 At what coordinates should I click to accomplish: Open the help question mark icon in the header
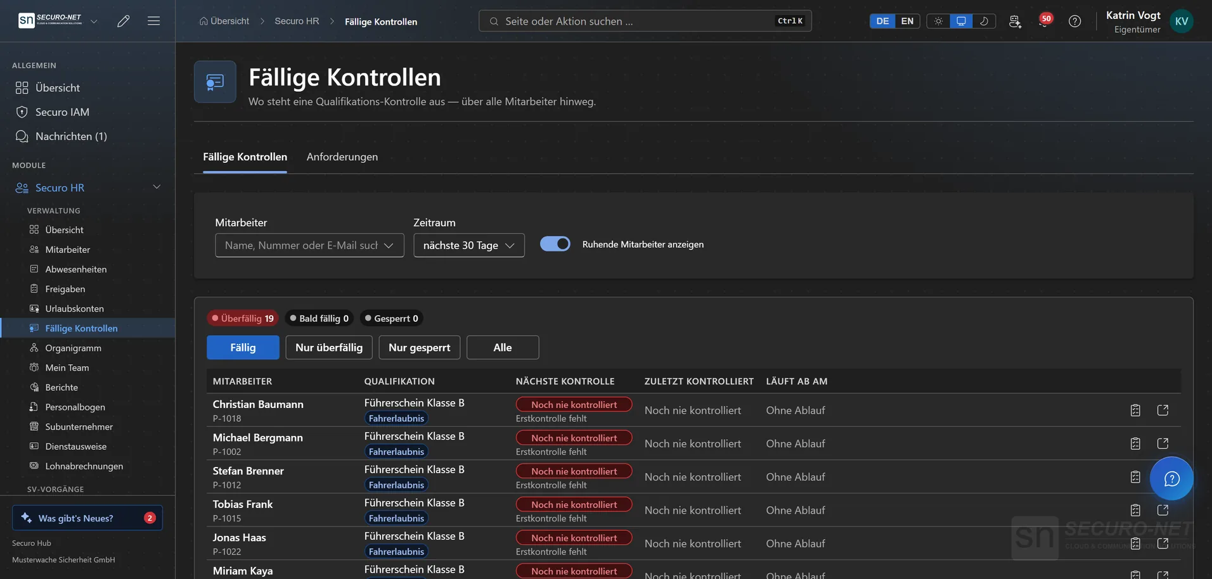tap(1074, 21)
